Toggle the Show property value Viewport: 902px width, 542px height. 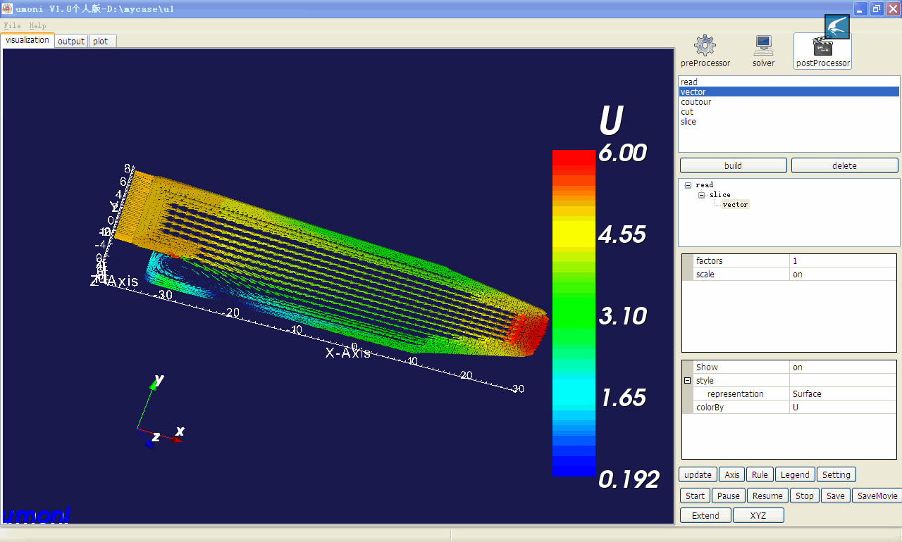843,367
